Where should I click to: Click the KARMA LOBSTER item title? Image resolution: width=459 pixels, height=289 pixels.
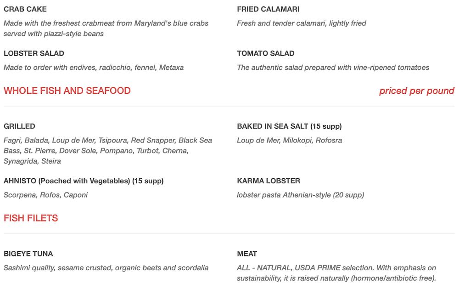269,181
